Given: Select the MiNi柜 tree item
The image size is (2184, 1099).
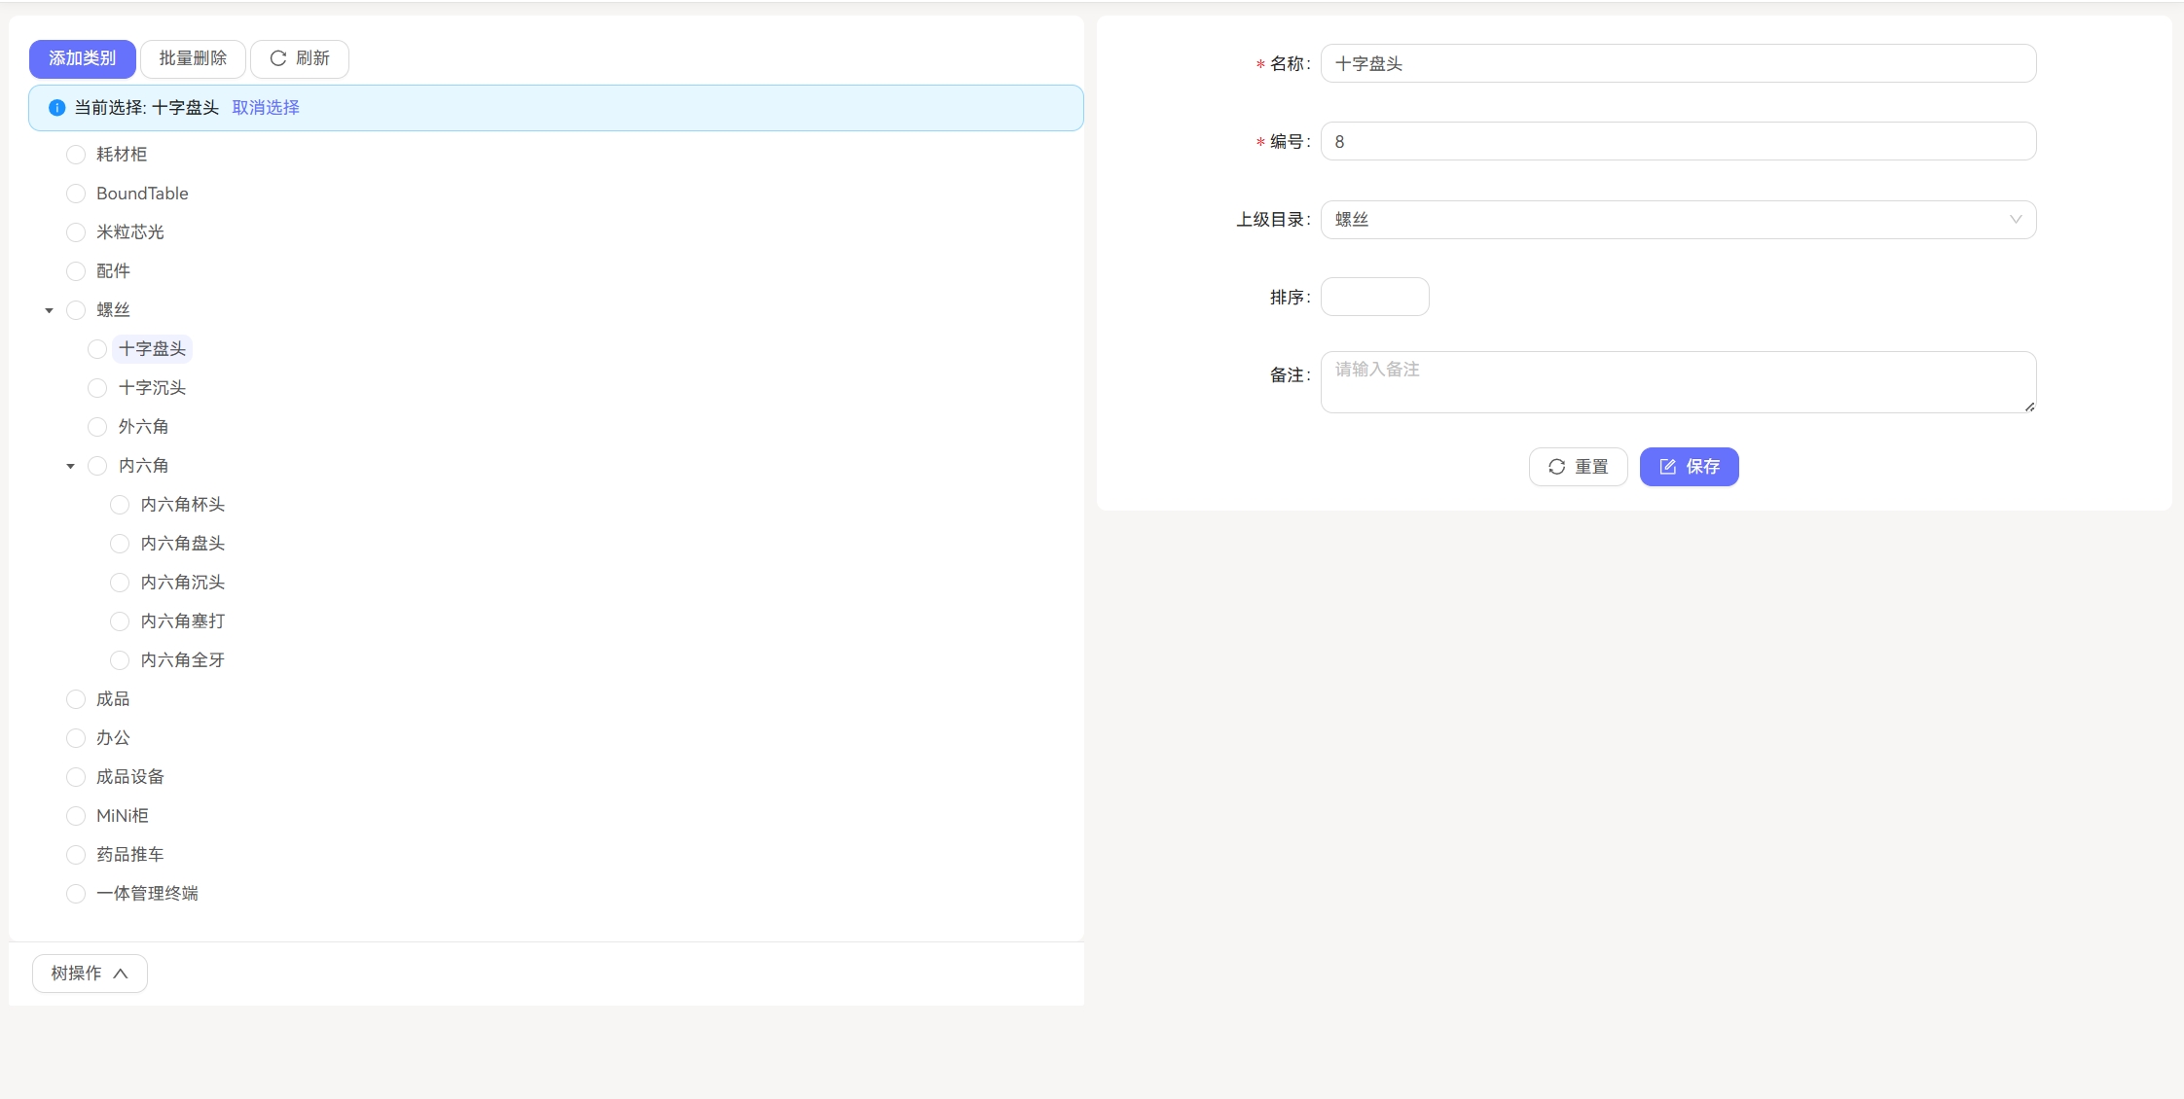Looking at the screenshot, I should click(x=122, y=815).
